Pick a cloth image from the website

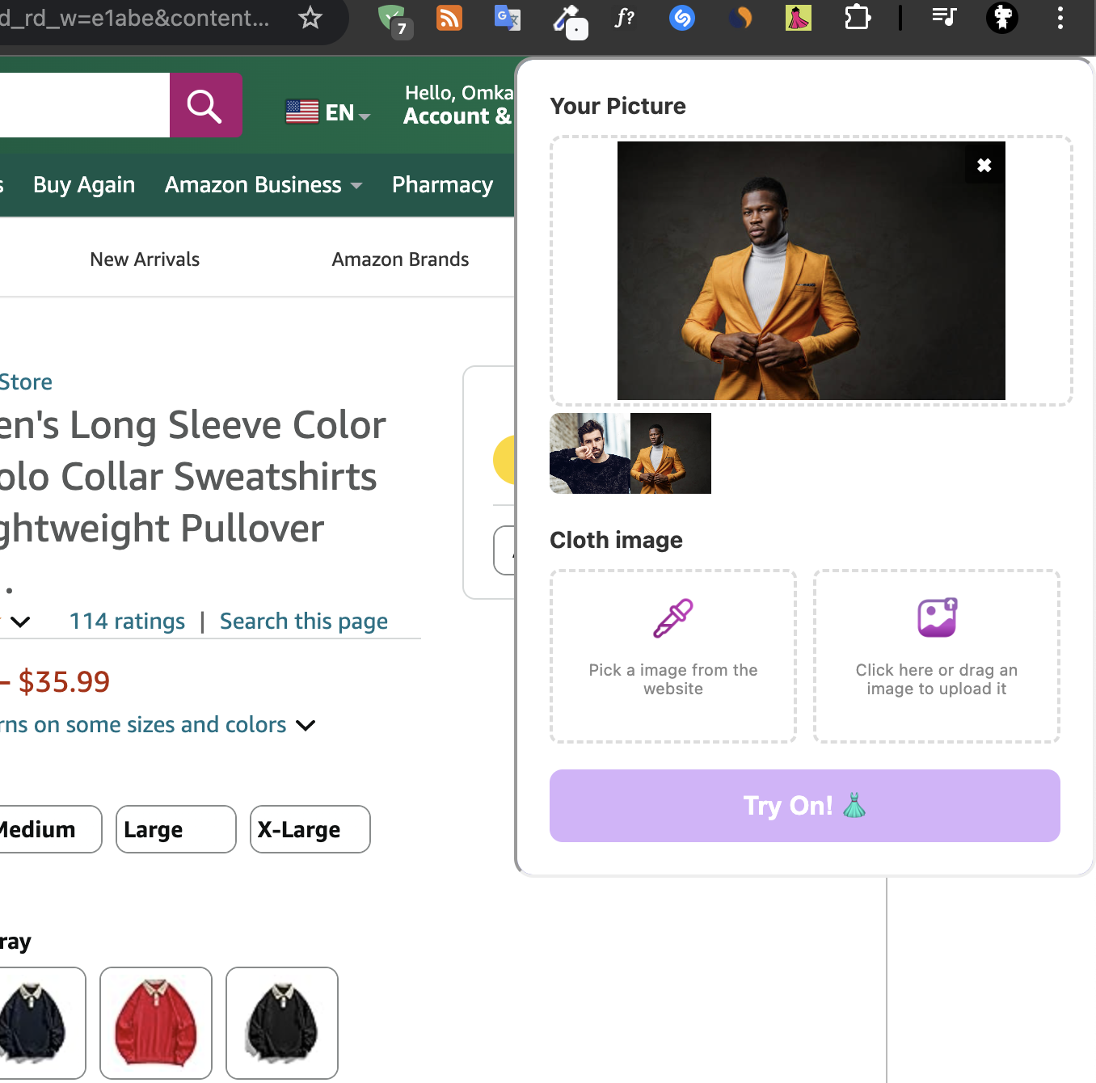[x=673, y=655]
